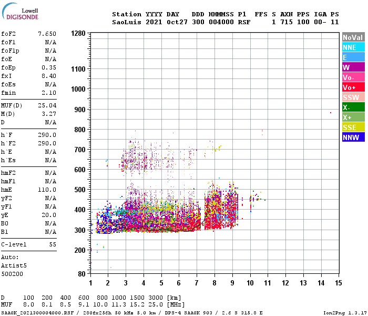Screen dimensions: 368x316
Task: Click the 11.3 MUF table value
Action: click(118, 305)
